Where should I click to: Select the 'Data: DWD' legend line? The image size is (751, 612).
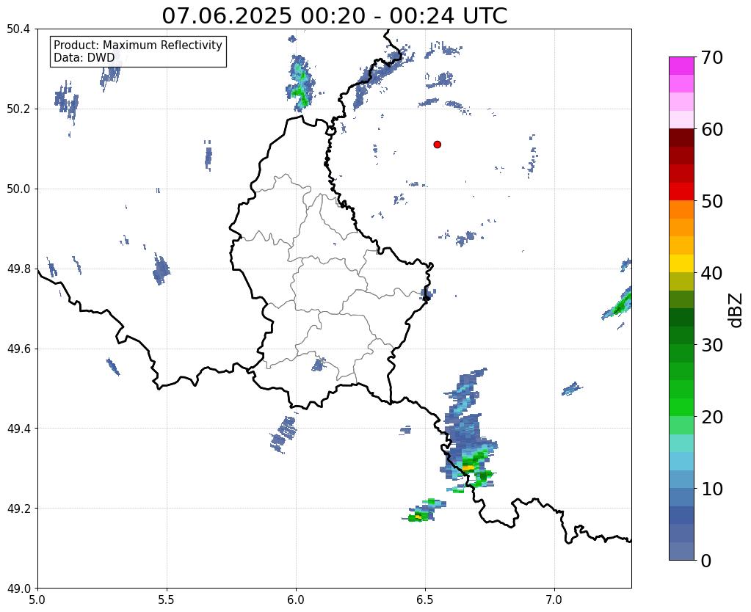[84, 58]
